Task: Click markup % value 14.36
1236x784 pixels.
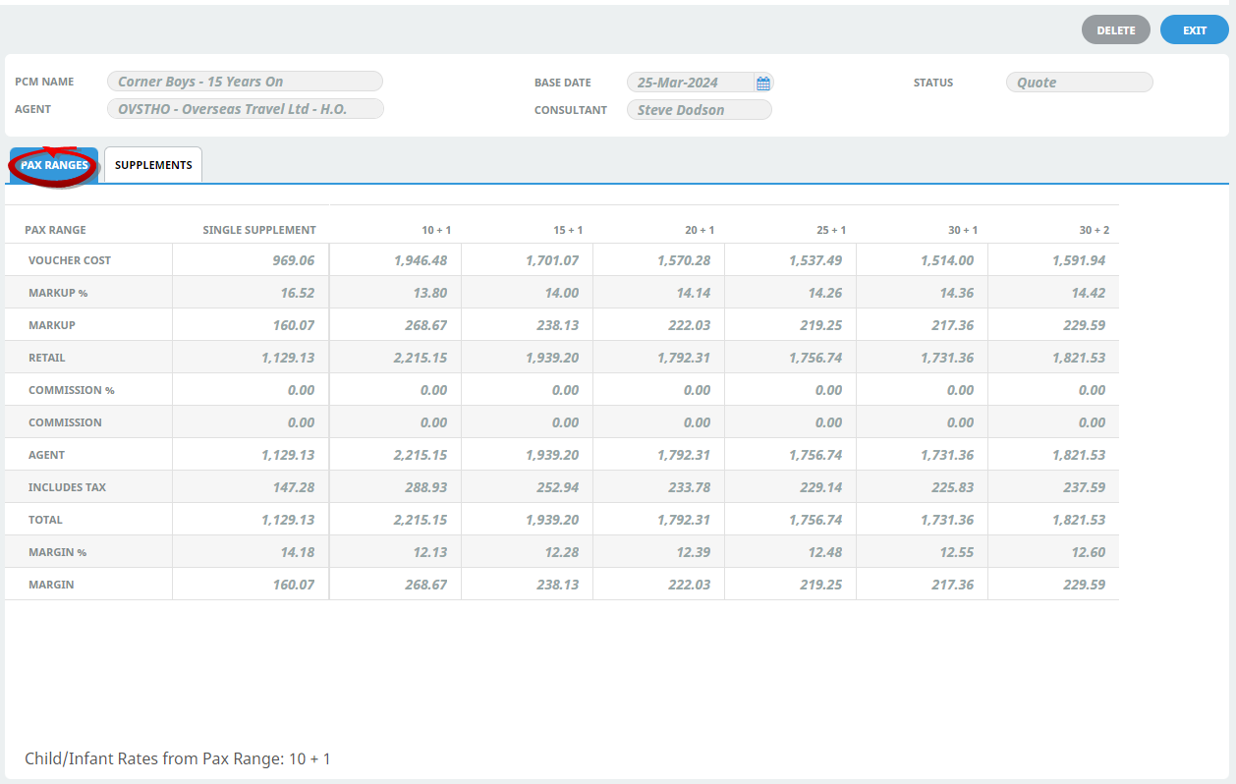Action: (956, 293)
